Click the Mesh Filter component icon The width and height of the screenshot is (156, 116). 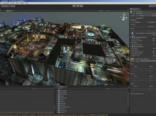coord(133,33)
